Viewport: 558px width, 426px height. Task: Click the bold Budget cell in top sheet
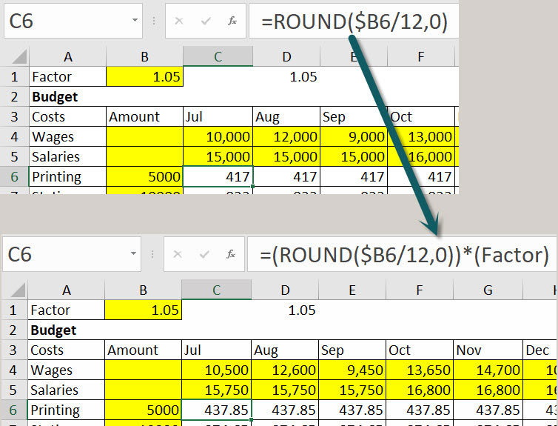pos(67,96)
